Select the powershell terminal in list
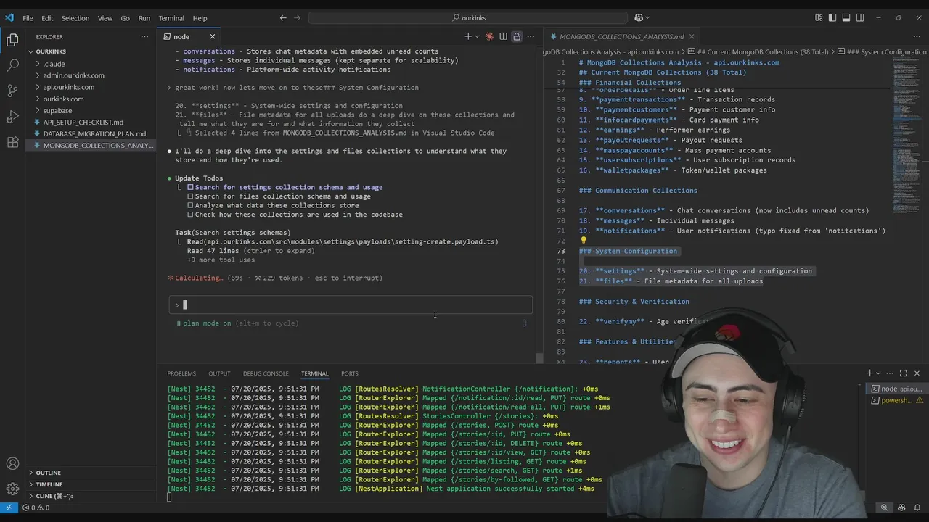This screenshot has height=522, width=929. click(x=896, y=400)
